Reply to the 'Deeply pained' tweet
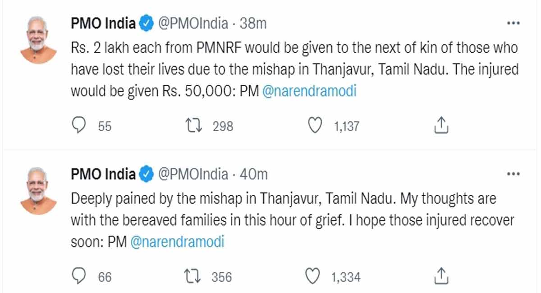Viewport: 541px width, 293px height. pyautogui.click(x=79, y=276)
